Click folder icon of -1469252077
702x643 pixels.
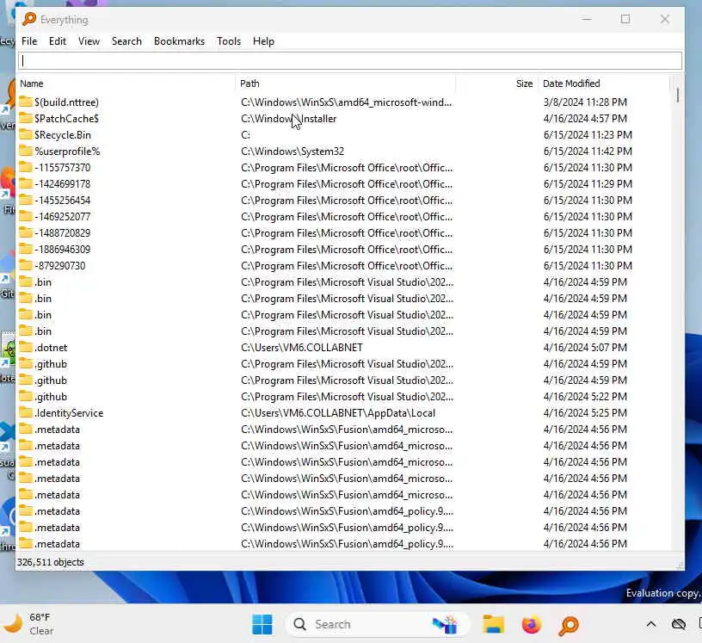click(x=26, y=216)
